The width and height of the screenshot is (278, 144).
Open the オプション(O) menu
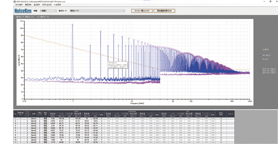coord(47,5)
